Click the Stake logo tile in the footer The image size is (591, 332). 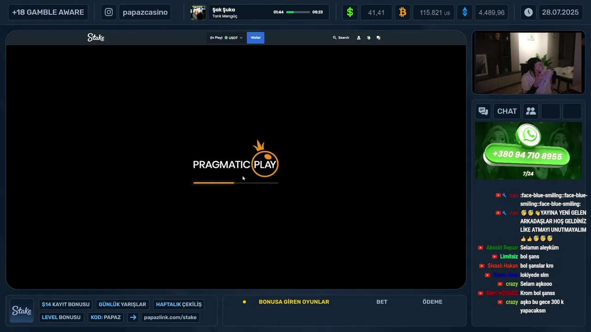click(x=22, y=311)
